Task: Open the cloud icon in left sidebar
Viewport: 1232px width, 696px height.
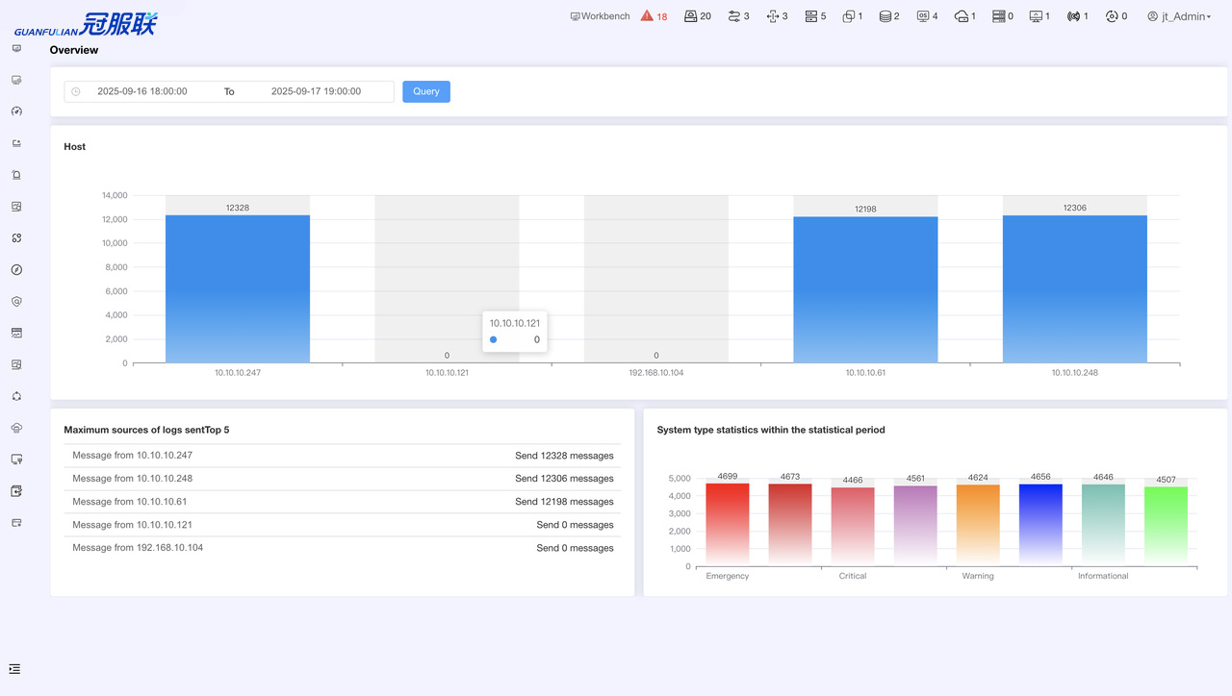Action: (16, 428)
